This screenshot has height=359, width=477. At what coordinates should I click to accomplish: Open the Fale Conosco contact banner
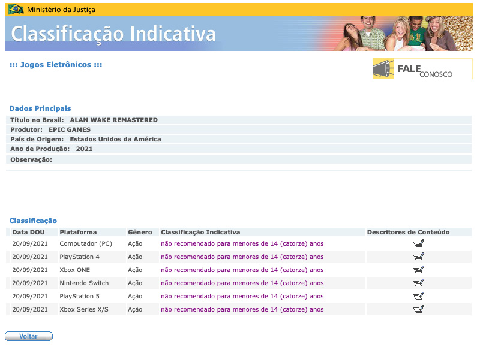422,69
